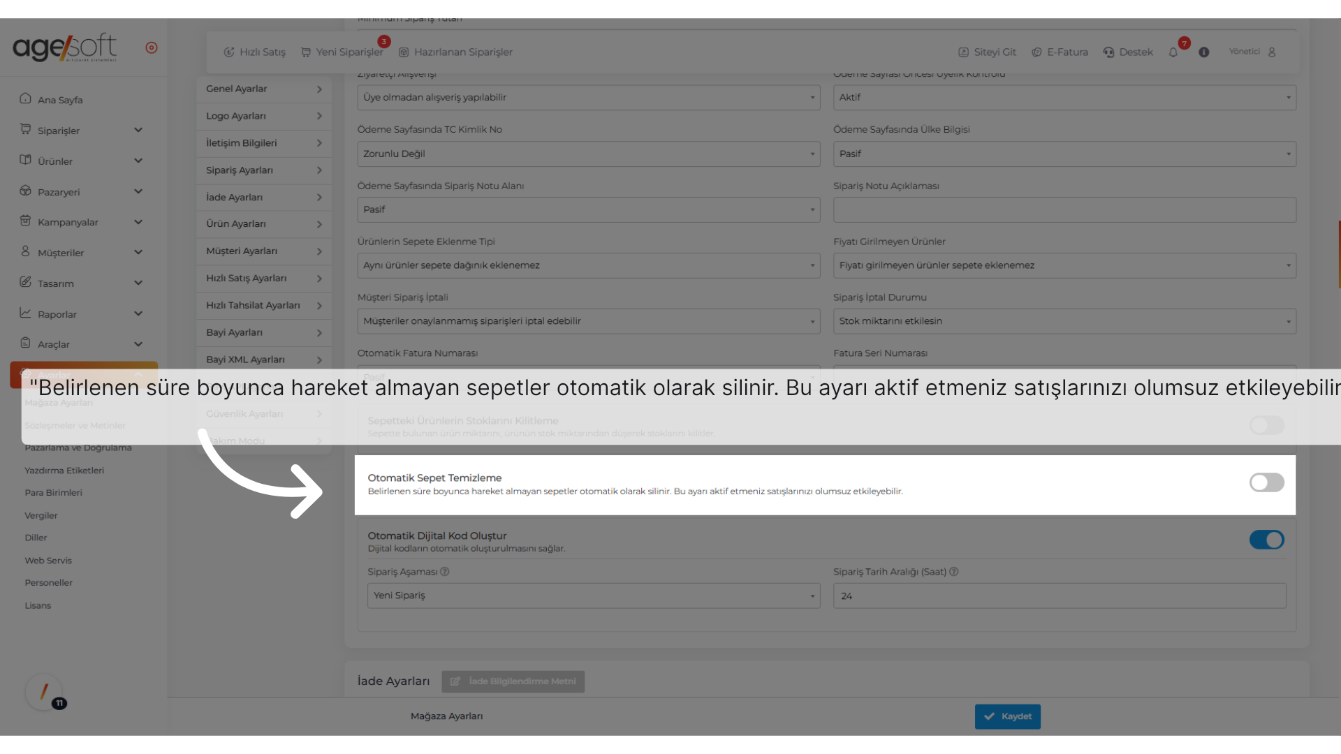Go to Ana Sayfa
The height and width of the screenshot is (754, 1341).
[52, 99]
